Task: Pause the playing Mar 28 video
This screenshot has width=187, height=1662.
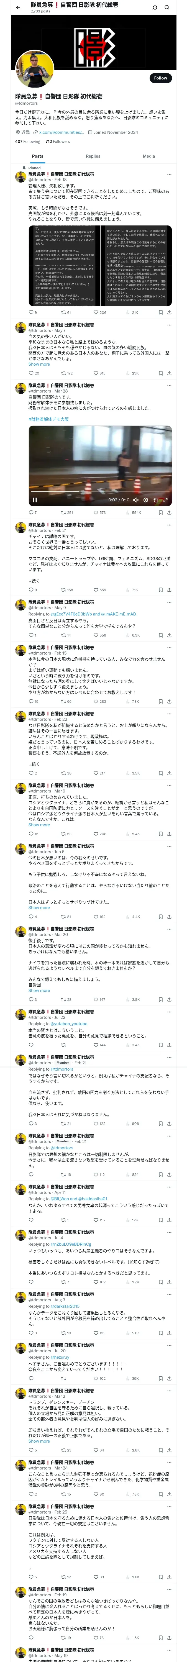Action: tap(35, 499)
